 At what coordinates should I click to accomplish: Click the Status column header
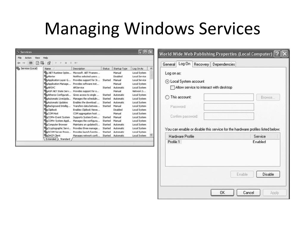pos(107,69)
